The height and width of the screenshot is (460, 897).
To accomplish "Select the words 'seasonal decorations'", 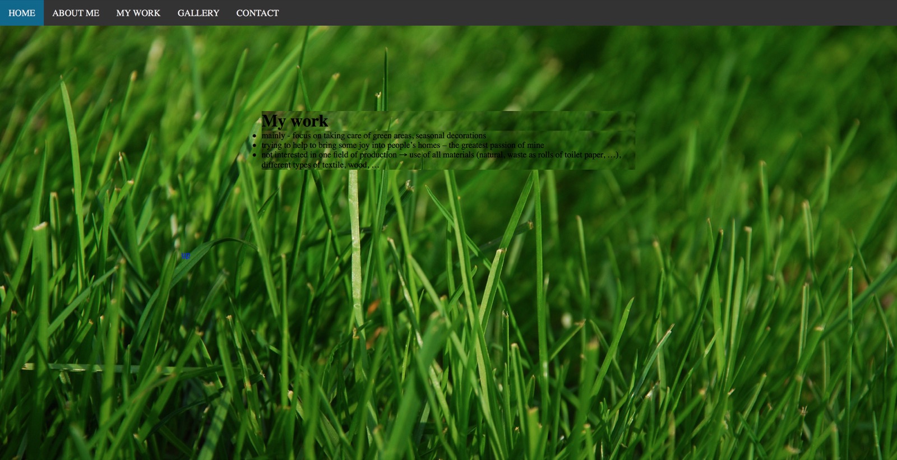I will coord(451,136).
